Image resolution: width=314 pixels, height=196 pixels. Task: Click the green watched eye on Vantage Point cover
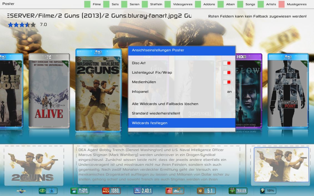(x=305, y=63)
